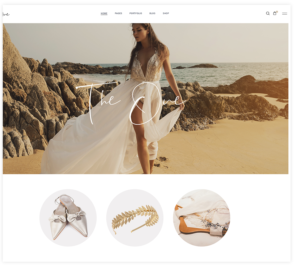This screenshot has width=306, height=271.
Task: Select the dress on hanger circle image
Action: click(202, 218)
